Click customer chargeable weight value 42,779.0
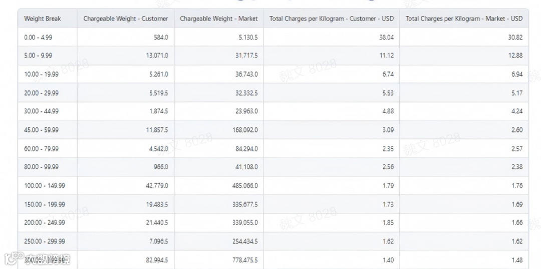541x269 pixels. coord(157,185)
